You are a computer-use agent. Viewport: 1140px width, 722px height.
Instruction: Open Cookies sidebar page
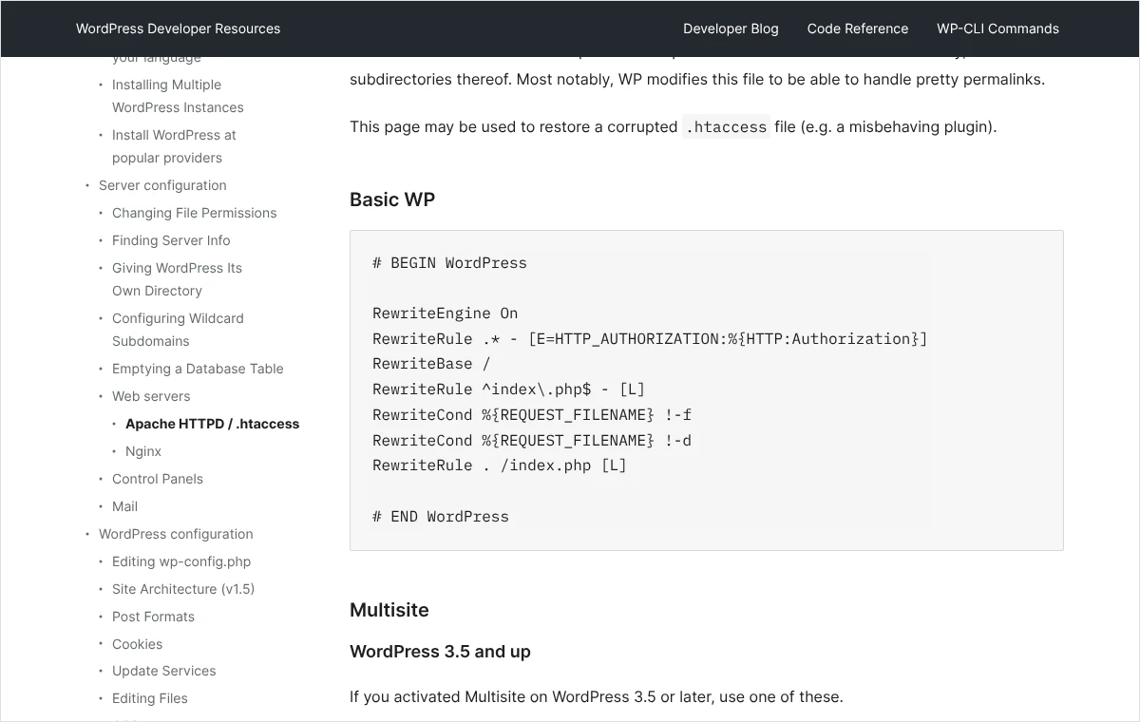tap(138, 644)
